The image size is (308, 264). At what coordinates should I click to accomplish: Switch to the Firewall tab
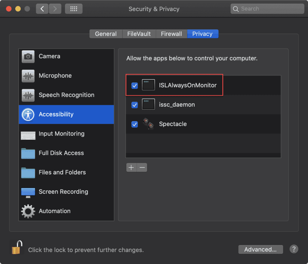point(171,34)
